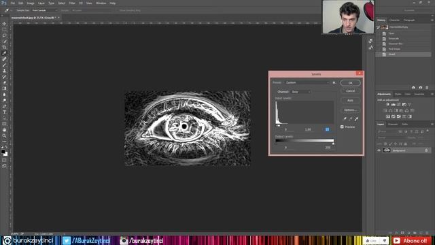The width and height of the screenshot is (435, 245).
Task: Click the Photoshop Ps logo icon
Action: (4, 3)
